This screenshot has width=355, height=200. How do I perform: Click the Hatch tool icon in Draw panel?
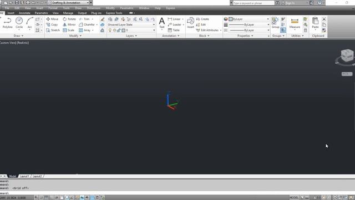click(x=37, y=30)
